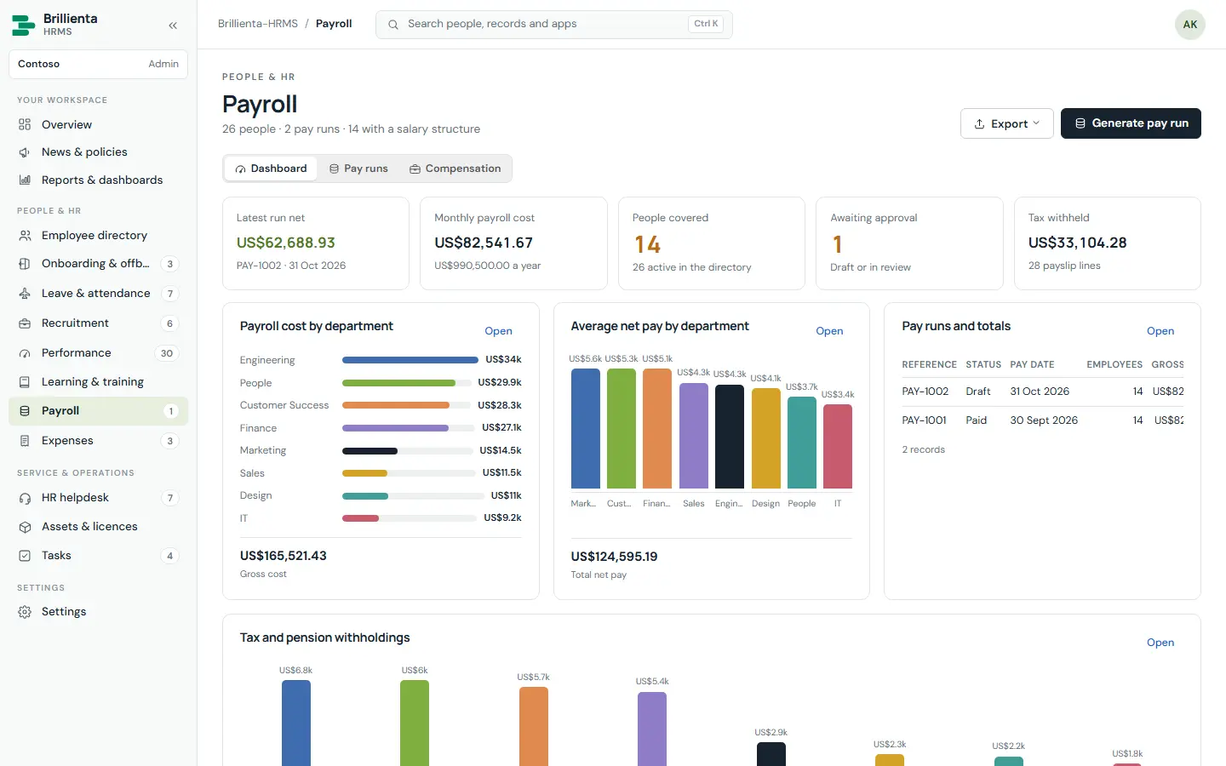
Task: Click the Export upload arrow icon
Action: pos(980,124)
